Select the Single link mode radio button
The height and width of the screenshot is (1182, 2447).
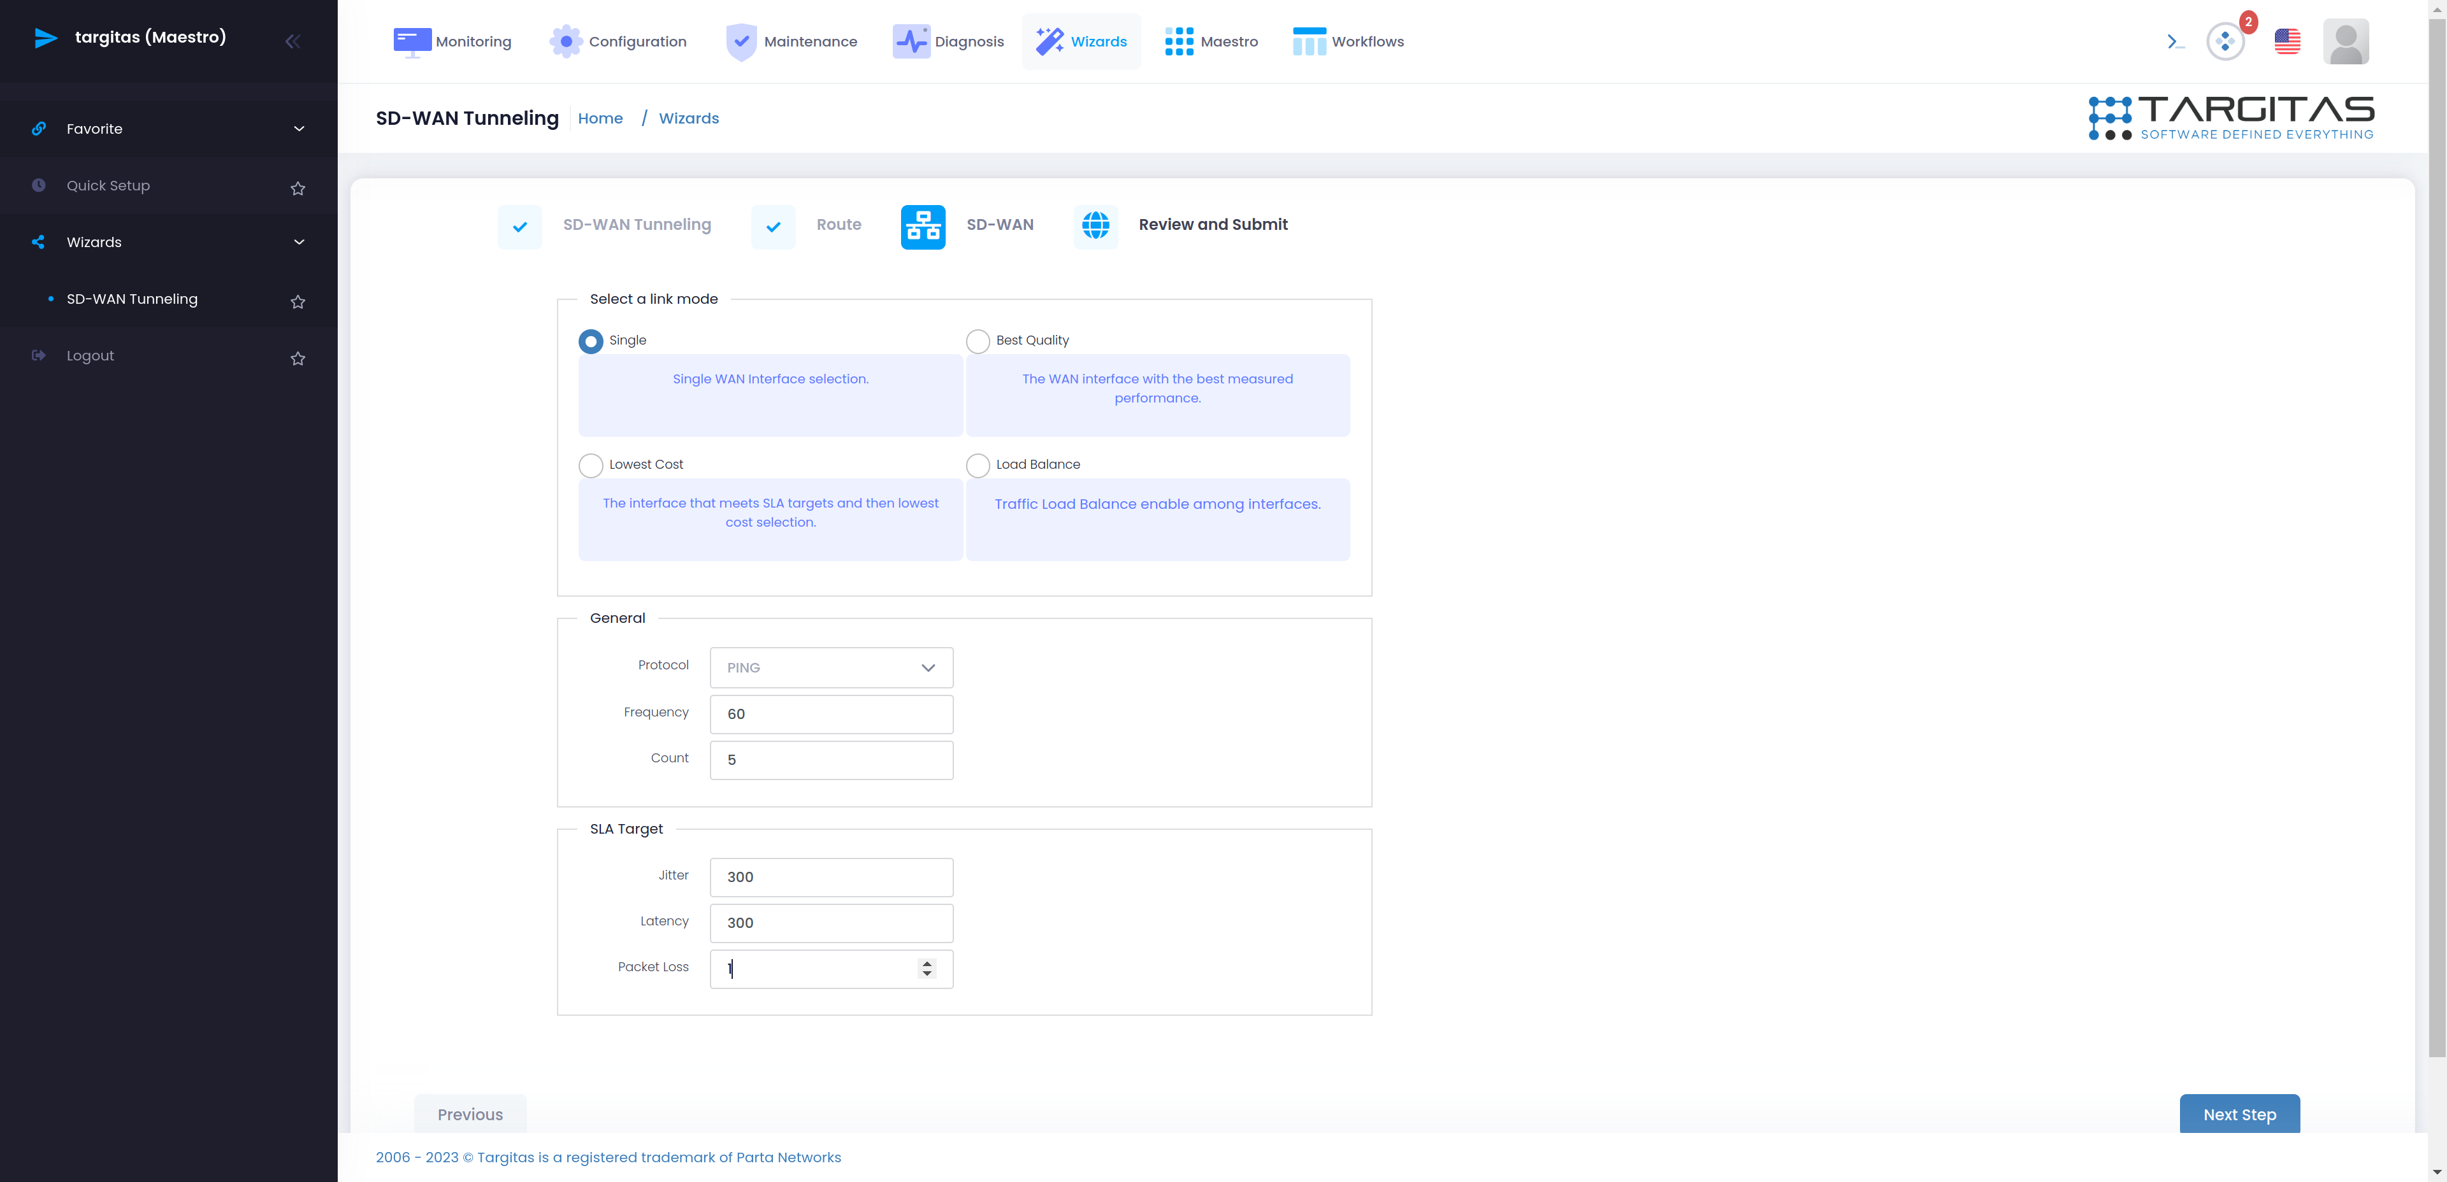coord(590,340)
